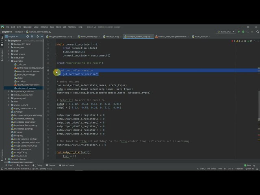The image size is (260, 195).
Task: Click line 60 cursor position indicator
Action: click(x=220, y=169)
